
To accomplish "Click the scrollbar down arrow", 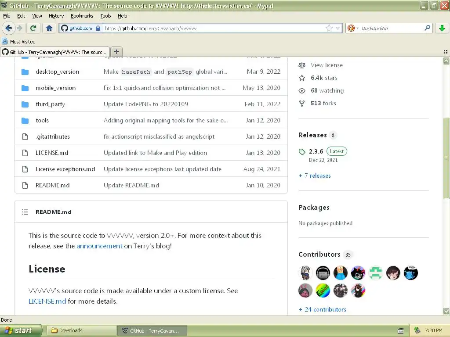I will pyautogui.click(x=446, y=311).
